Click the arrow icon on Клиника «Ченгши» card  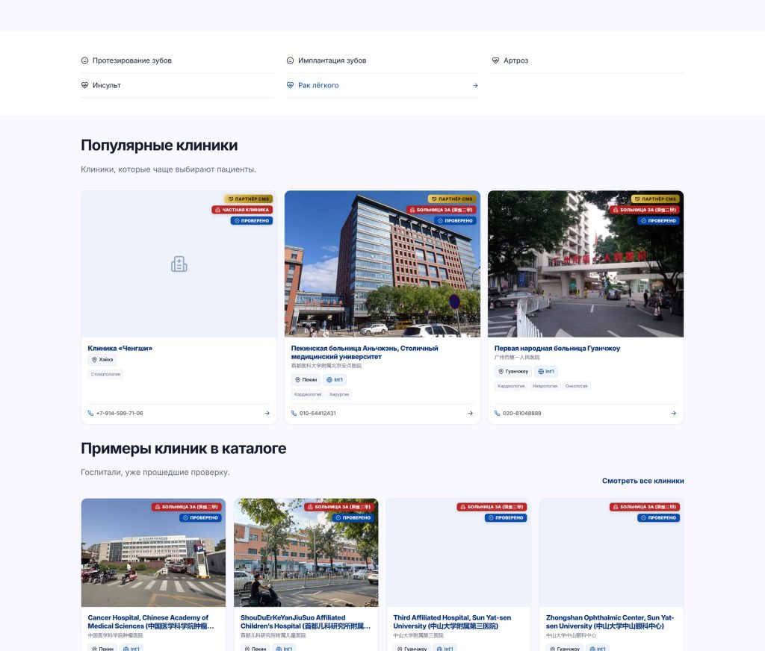click(267, 413)
